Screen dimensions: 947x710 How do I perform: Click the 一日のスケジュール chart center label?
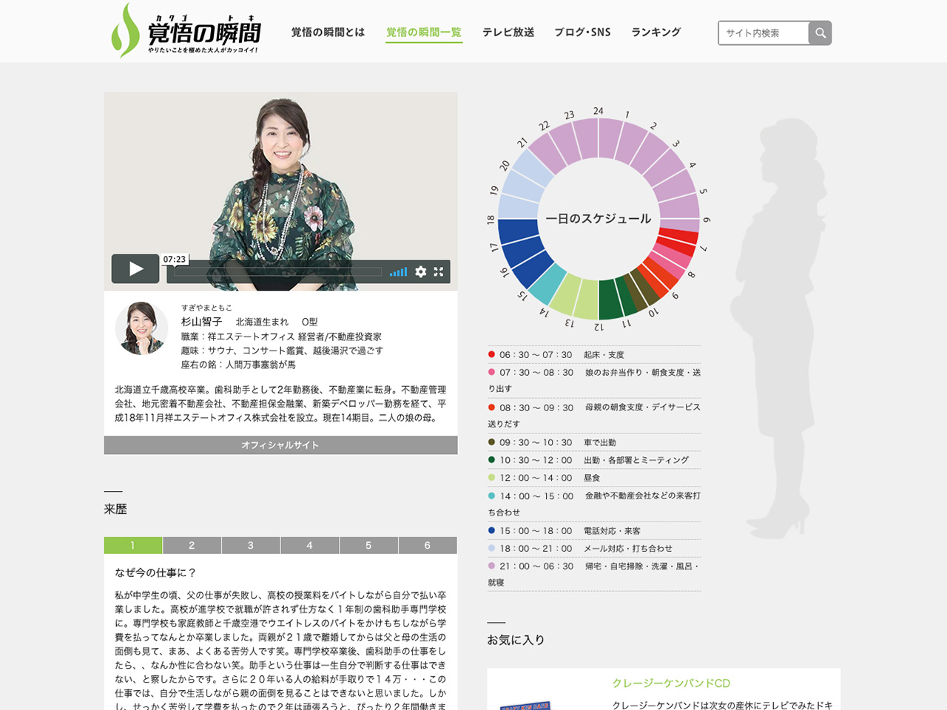pyautogui.click(x=599, y=219)
